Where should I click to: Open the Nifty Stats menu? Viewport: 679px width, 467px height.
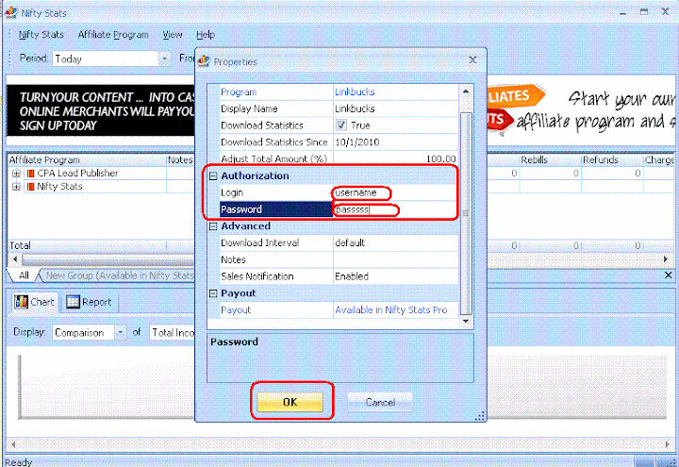click(x=41, y=35)
